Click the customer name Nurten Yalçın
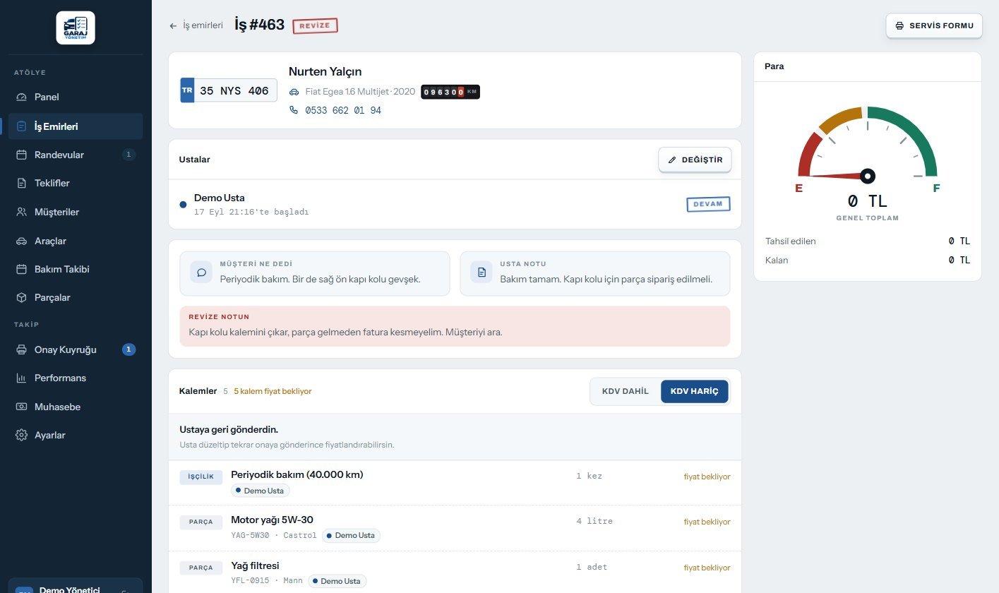Screen dimensions: 999x593 (x=325, y=71)
